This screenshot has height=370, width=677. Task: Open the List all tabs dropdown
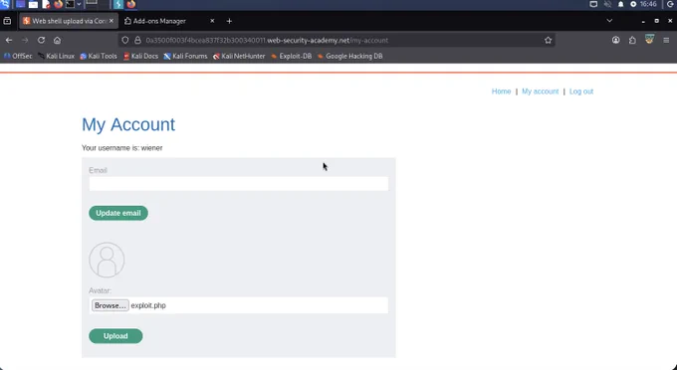[x=609, y=21]
